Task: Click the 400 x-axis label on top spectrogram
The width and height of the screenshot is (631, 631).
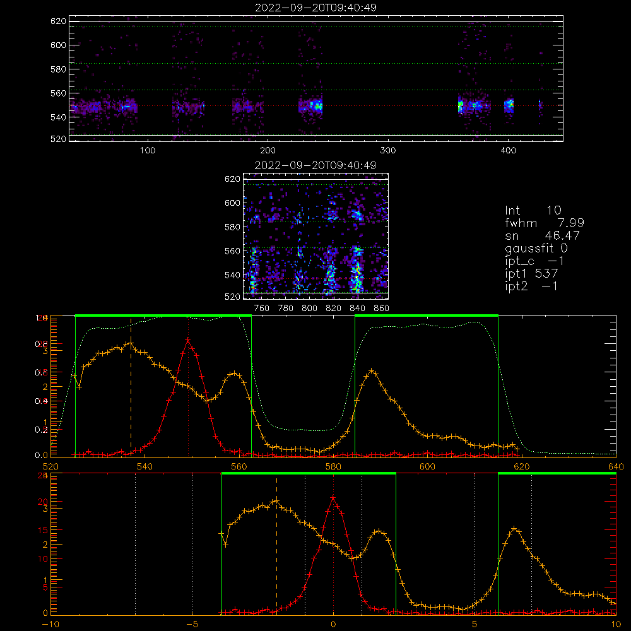Action: coord(508,151)
